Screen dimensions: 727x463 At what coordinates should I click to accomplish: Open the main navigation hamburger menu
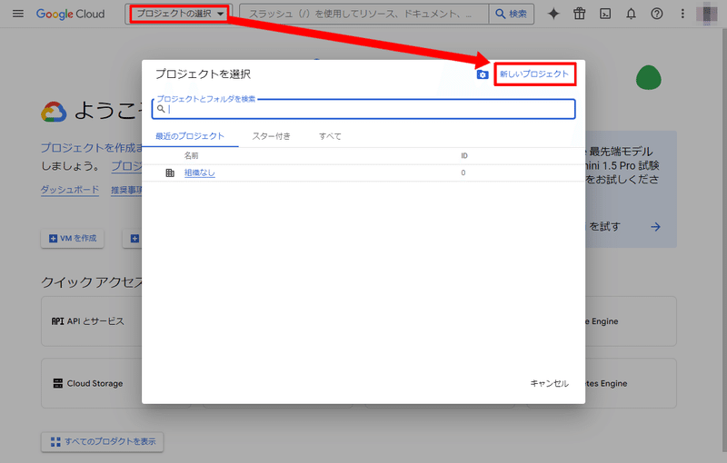coord(17,14)
